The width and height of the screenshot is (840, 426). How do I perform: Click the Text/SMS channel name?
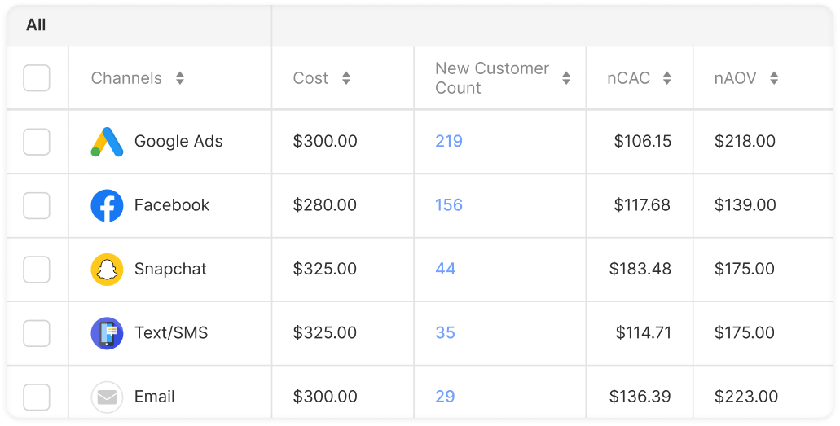tap(171, 333)
